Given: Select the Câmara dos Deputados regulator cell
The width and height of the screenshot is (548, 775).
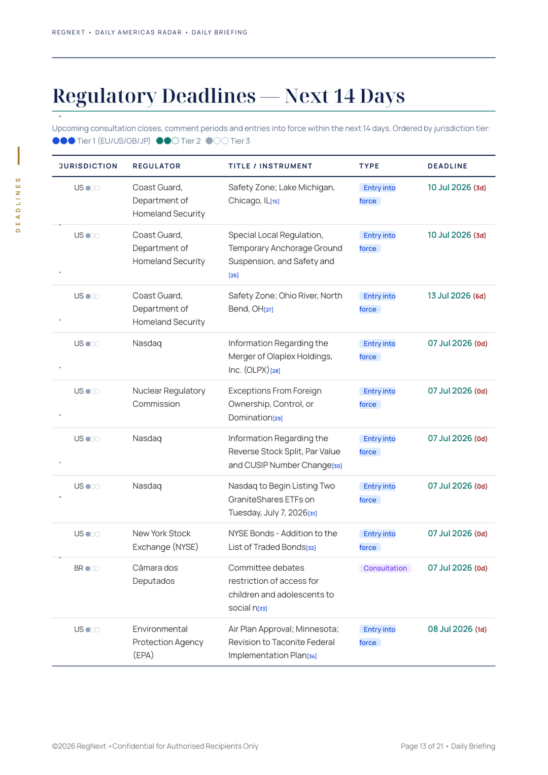Looking at the screenshot, I should tap(155, 575).
